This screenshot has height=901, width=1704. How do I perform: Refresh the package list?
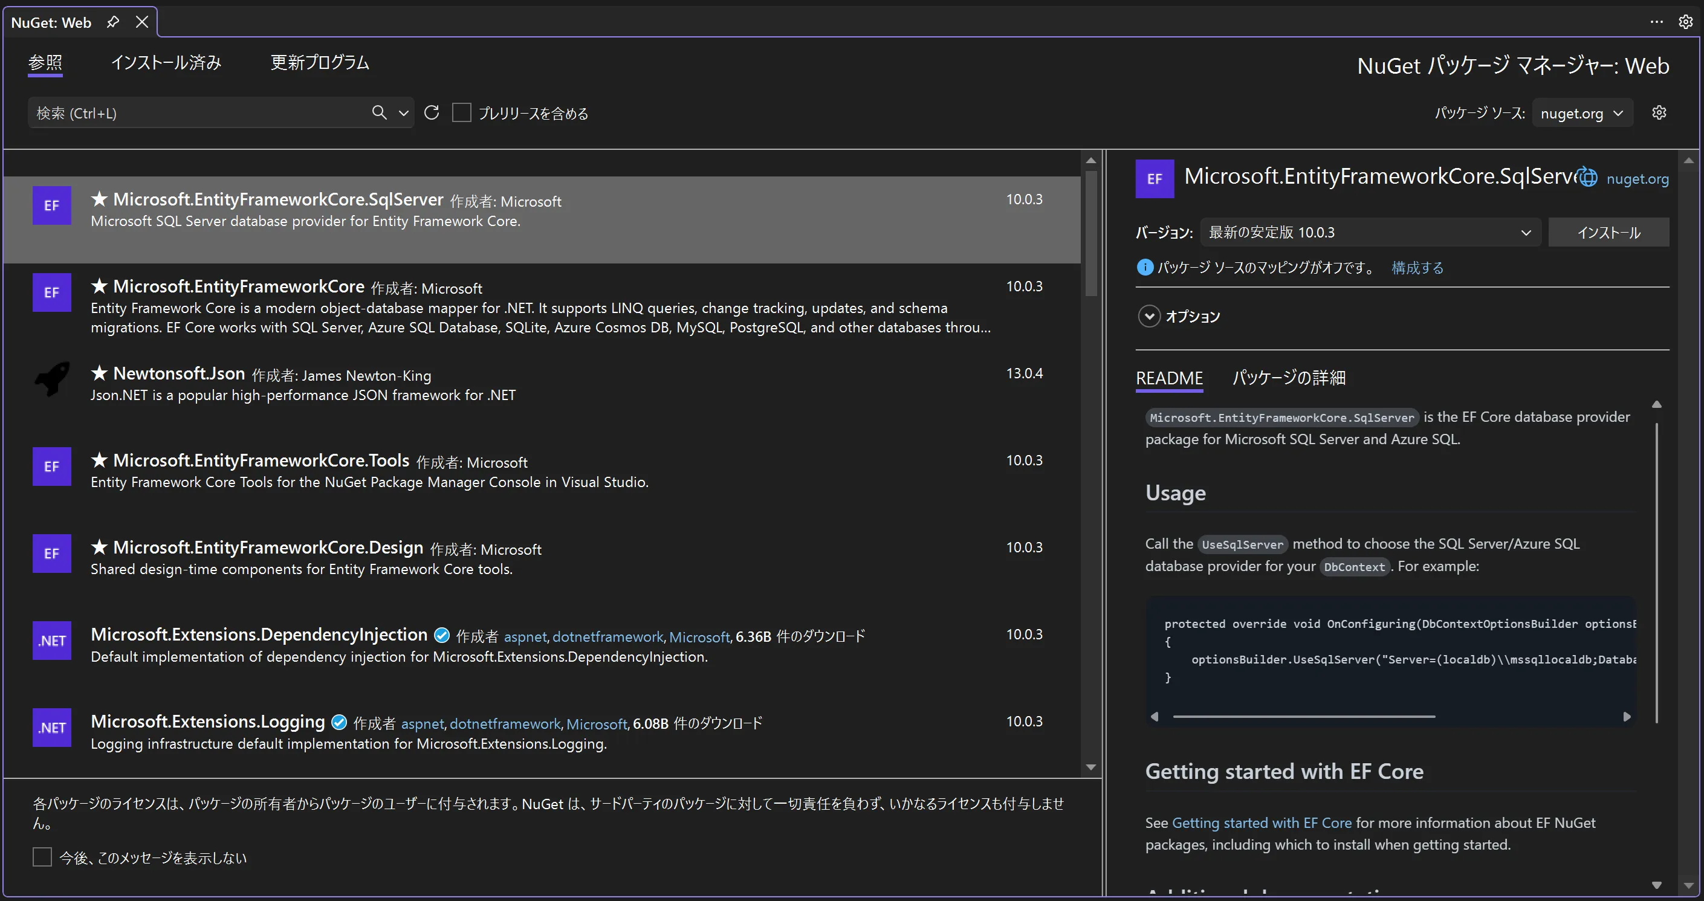(432, 112)
